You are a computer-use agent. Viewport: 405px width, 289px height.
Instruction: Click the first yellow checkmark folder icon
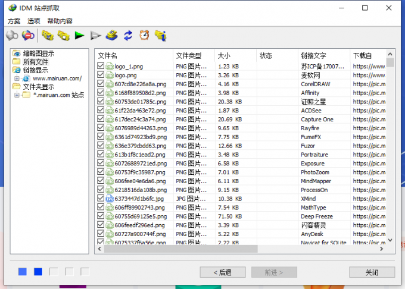point(47,36)
